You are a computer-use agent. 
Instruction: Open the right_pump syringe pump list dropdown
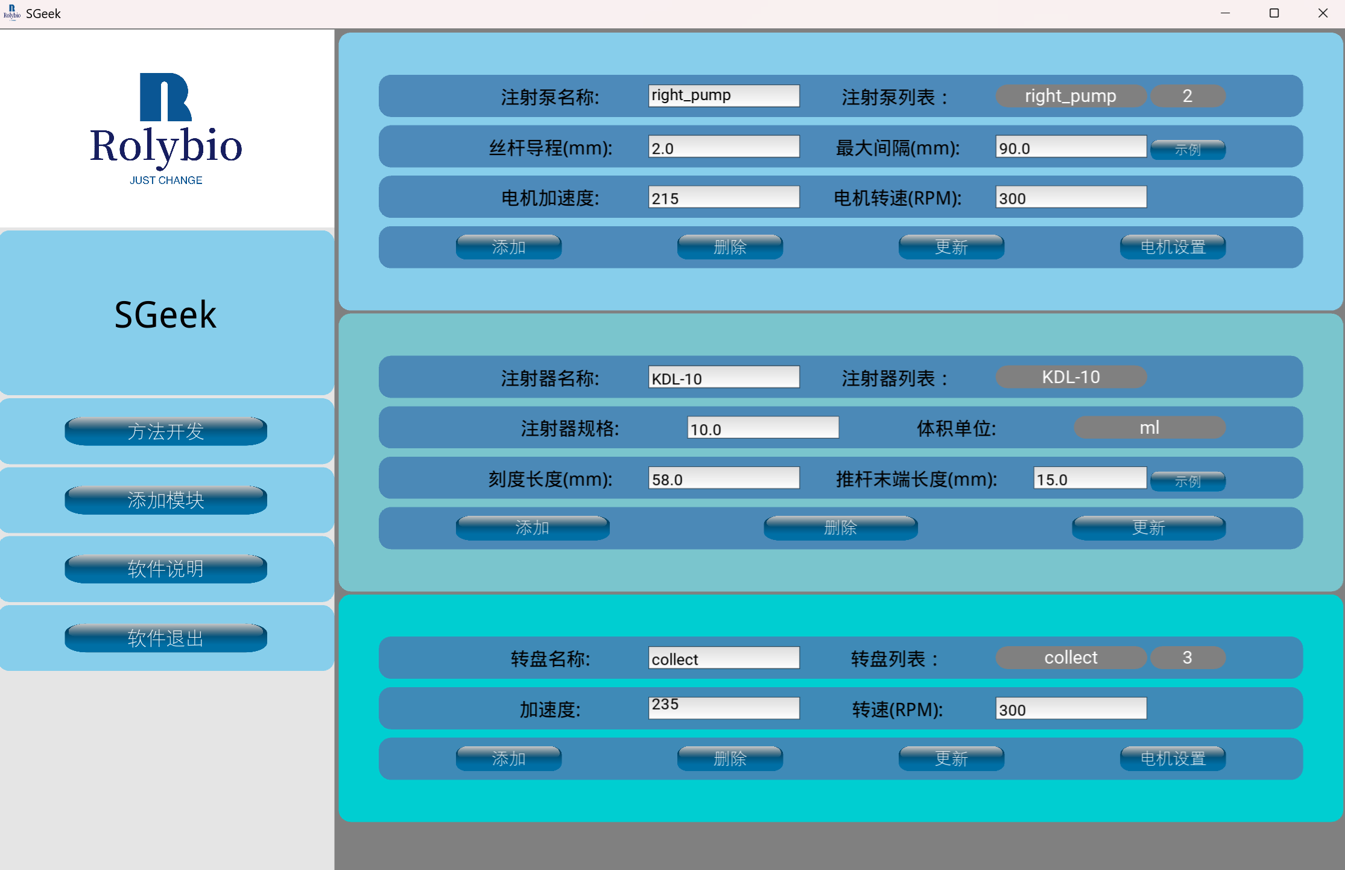coord(1071,96)
